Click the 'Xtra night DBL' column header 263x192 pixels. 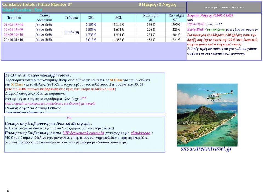click(151, 18)
